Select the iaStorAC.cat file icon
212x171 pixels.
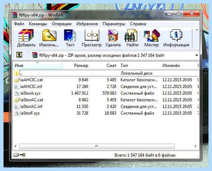(17, 100)
